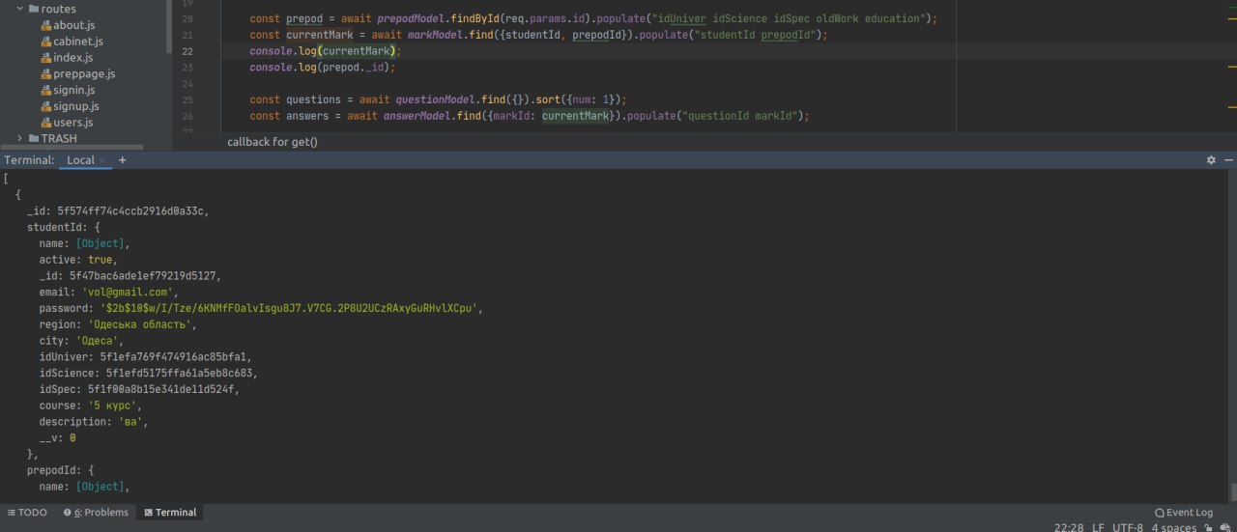Click 'prepodId: {' line in terminal

pos(60,470)
